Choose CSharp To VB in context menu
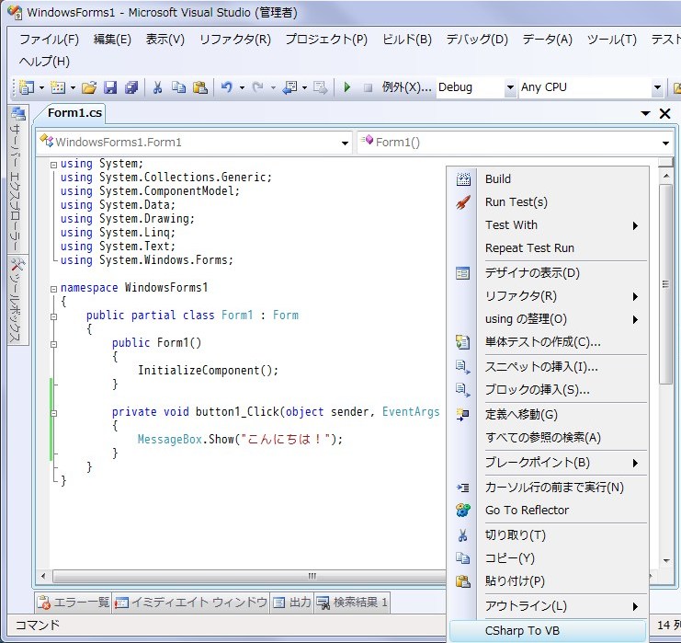 [549, 630]
